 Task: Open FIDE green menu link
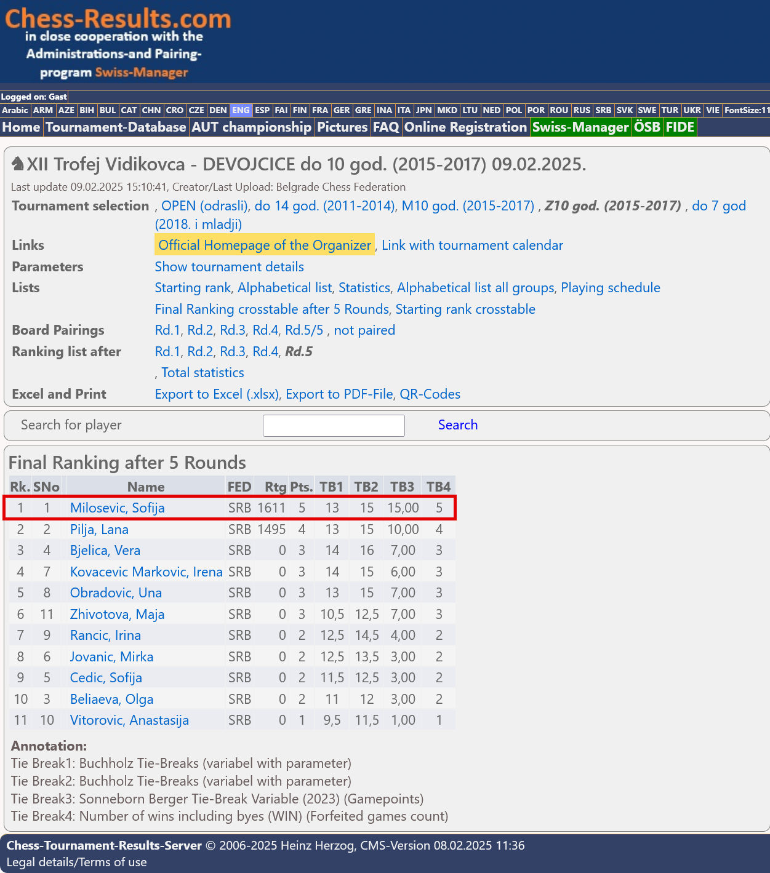tap(680, 127)
